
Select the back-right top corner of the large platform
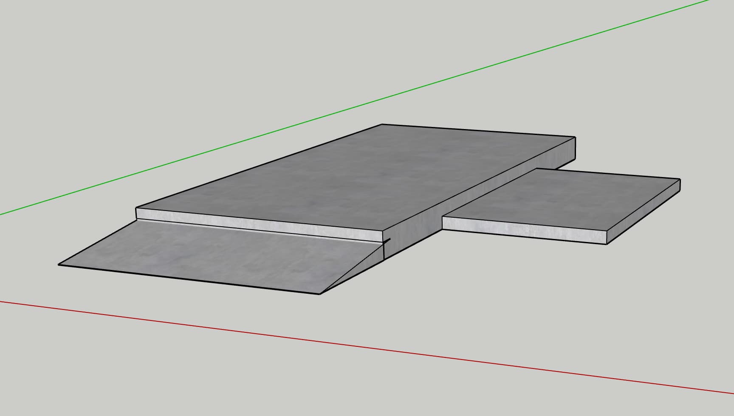[x=575, y=137]
